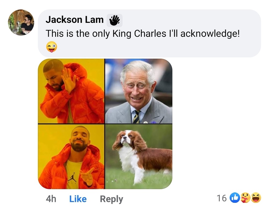This screenshot has width=269, height=210.
Task: Reply to Jackson Lam's comment
Action: [111, 199]
